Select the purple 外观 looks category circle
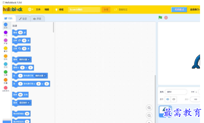 click(x=6, y=32)
